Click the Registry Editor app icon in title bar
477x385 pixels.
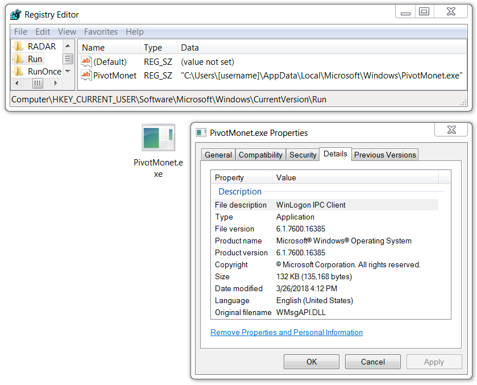pos(15,14)
